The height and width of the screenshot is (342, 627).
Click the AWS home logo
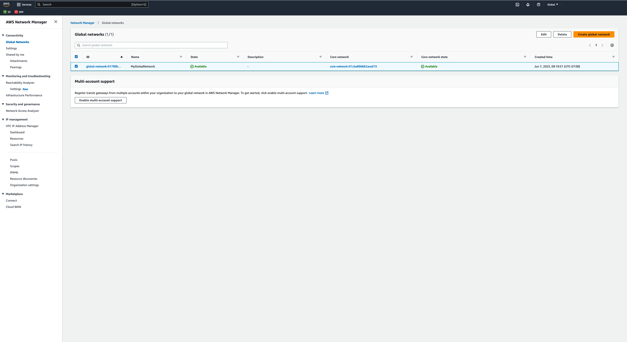click(6, 4)
